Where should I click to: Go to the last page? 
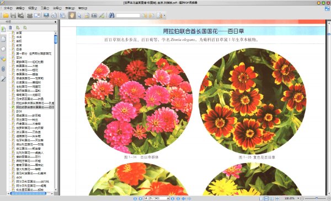[x=178, y=198]
